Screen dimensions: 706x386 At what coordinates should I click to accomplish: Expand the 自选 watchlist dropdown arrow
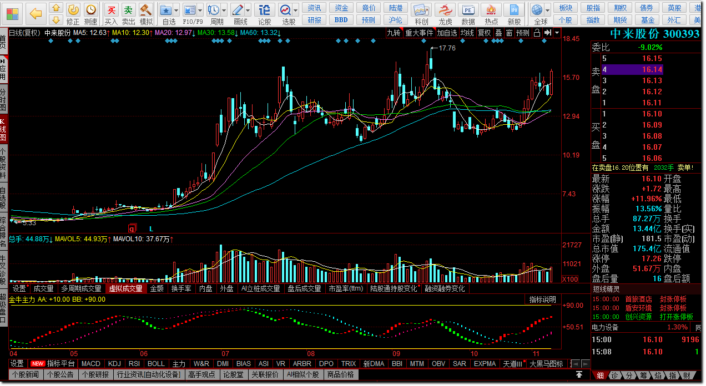click(x=176, y=11)
